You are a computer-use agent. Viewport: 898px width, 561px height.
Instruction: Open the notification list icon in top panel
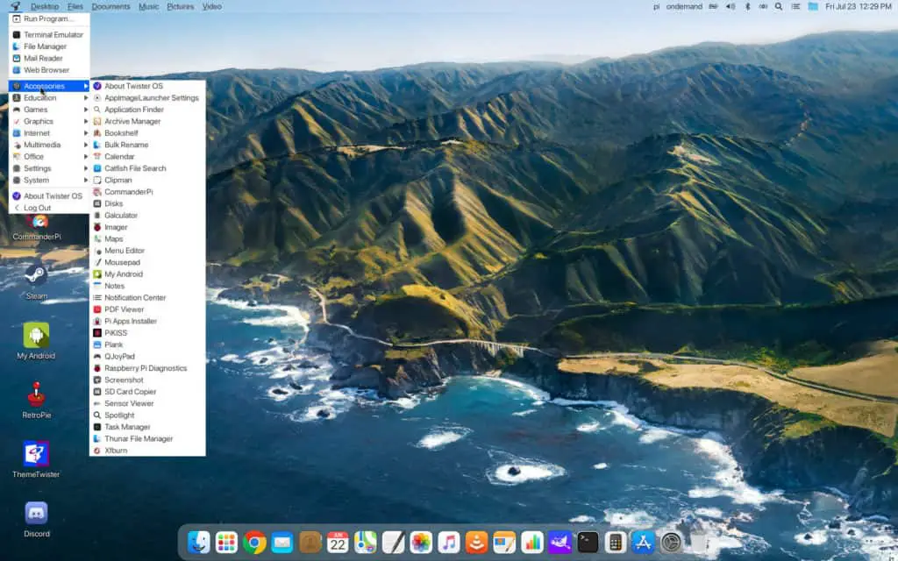[x=795, y=6]
